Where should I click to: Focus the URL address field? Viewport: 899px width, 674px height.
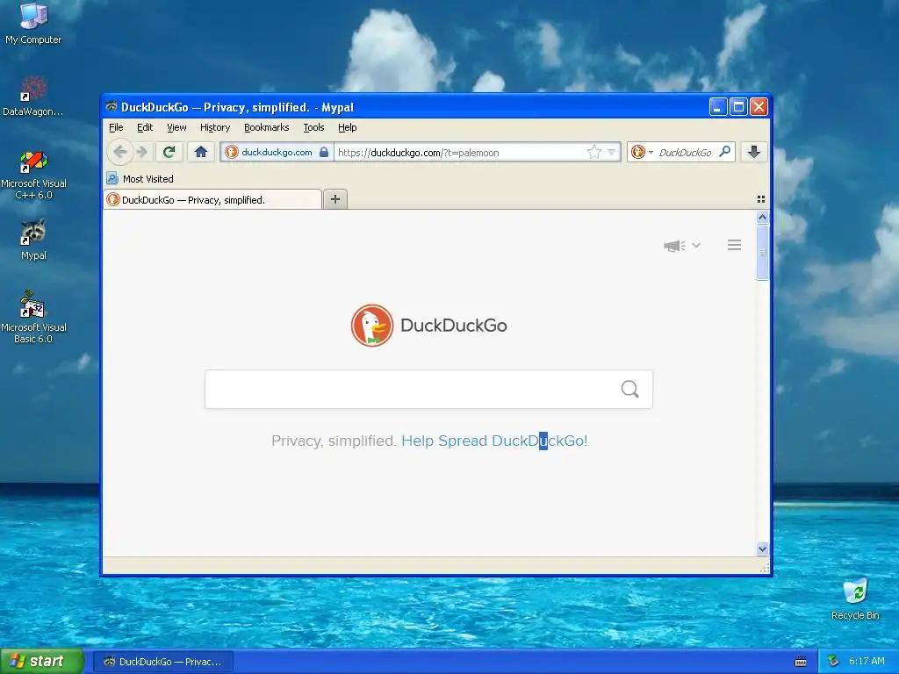(458, 153)
